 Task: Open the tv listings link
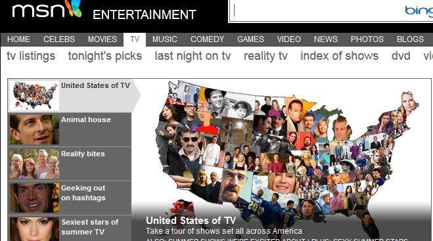(x=31, y=56)
